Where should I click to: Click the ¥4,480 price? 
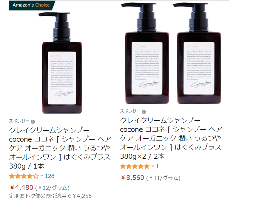tap(21, 187)
